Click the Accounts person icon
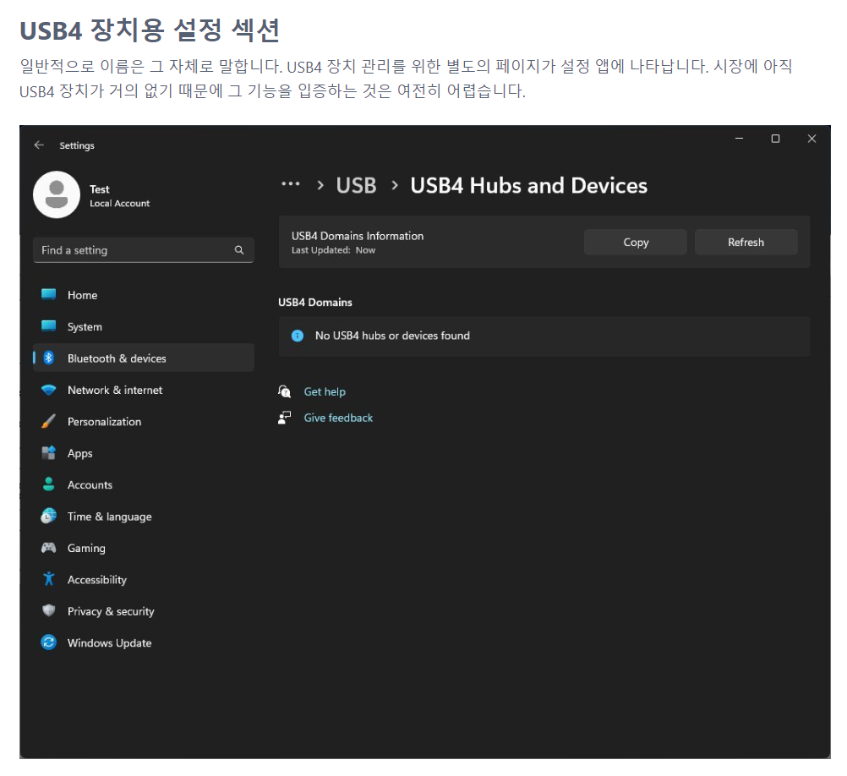Image resolution: width=847 pixels, height=776 pixels. [x=49, y=484]
